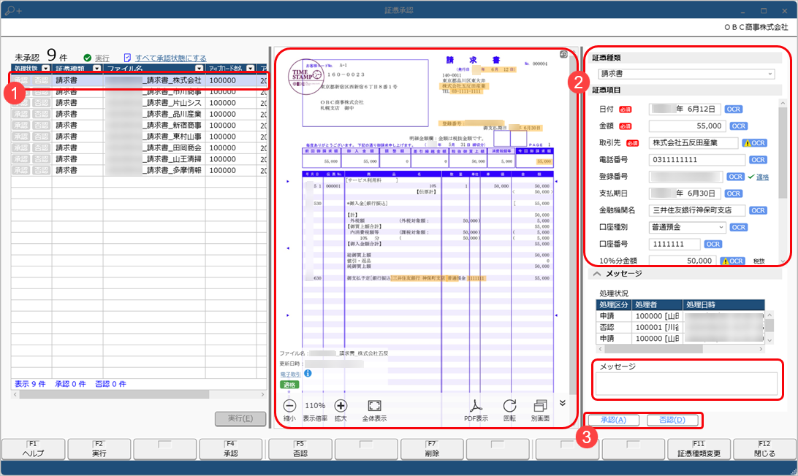Toggle 承認 on first 請求書_株式会社 row
The height and width of the screenshot is (476, 798).
[21, 80]
